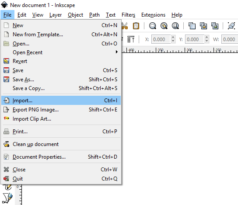This screenshot has height=205, width=238.
Task: Click the W width input field
Action: (230, 39)
